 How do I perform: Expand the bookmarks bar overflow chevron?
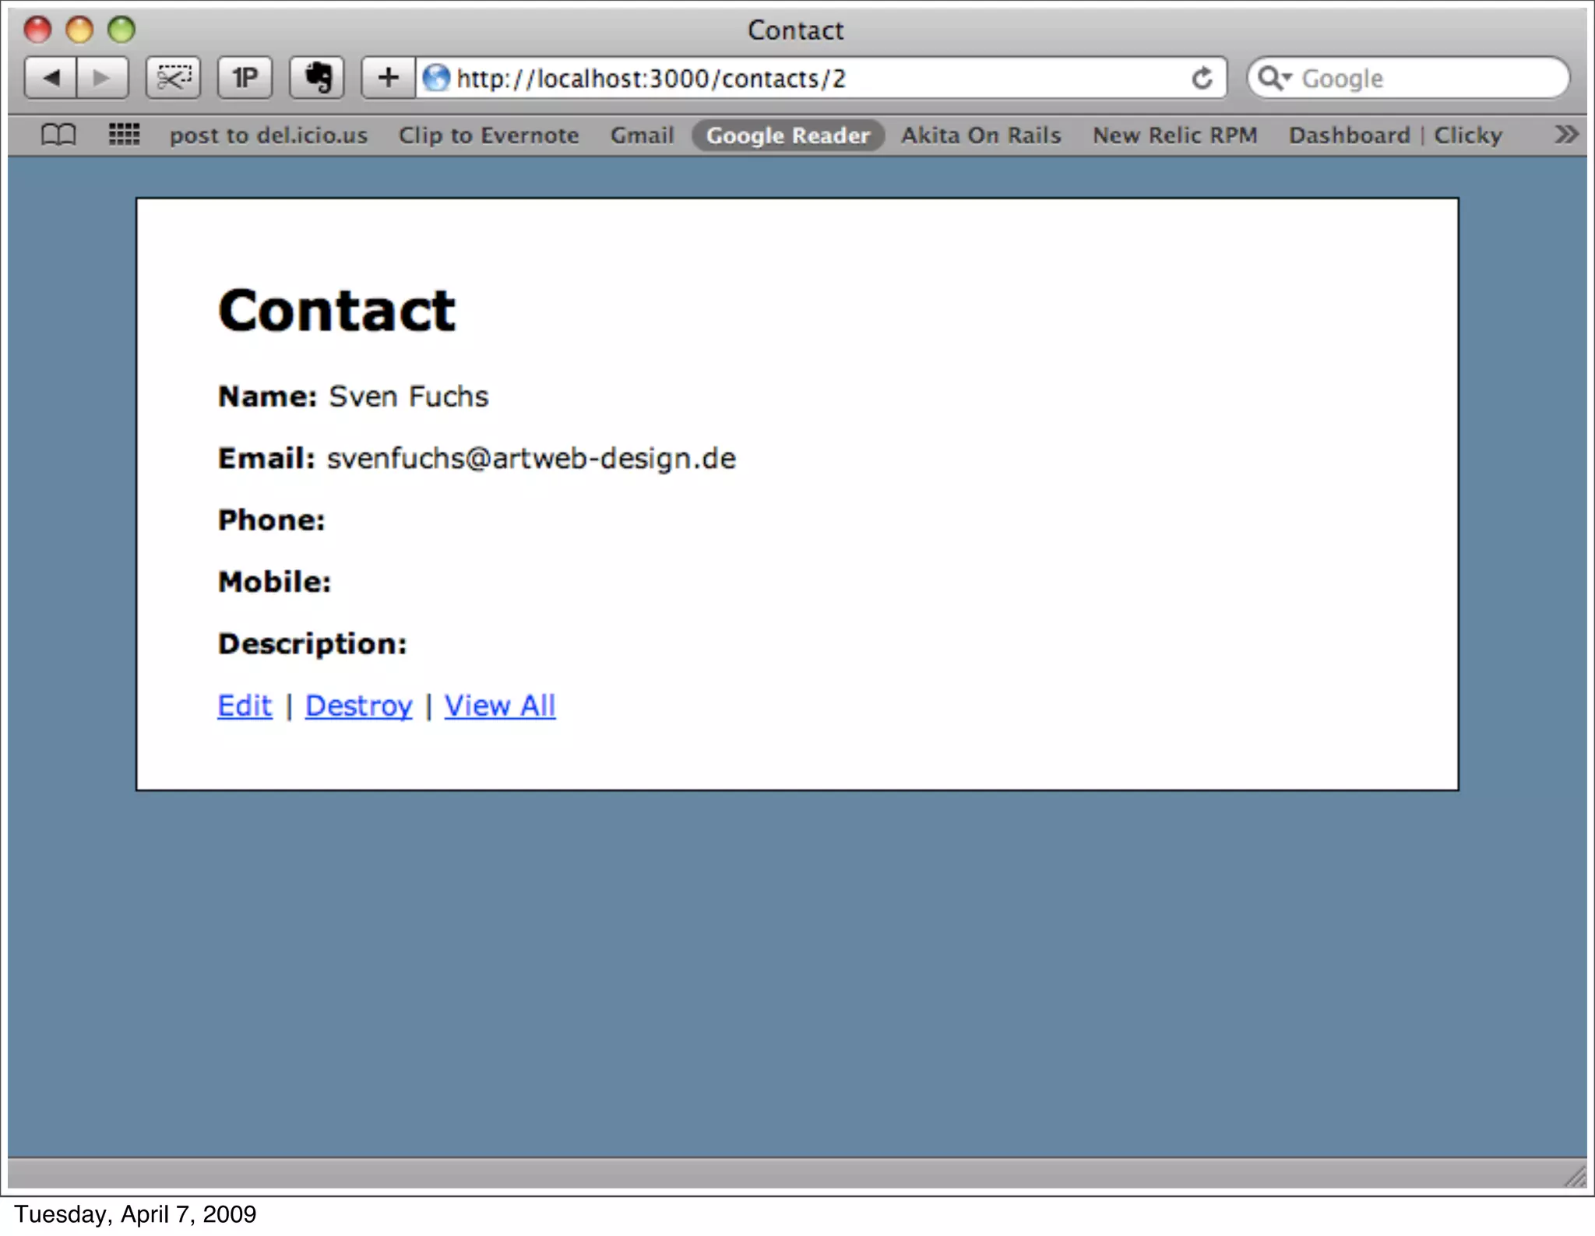pyautogui.click(x=1565, y=135)
